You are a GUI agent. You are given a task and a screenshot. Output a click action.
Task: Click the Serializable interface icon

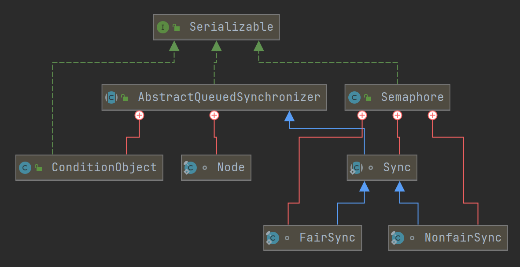click(x=162, y=27)
